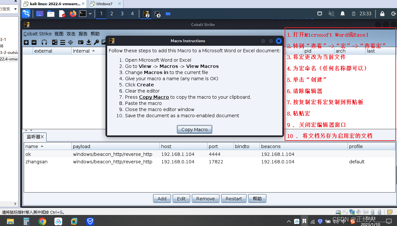
Task: Click port value 17822
Action: tap(216, 162)
